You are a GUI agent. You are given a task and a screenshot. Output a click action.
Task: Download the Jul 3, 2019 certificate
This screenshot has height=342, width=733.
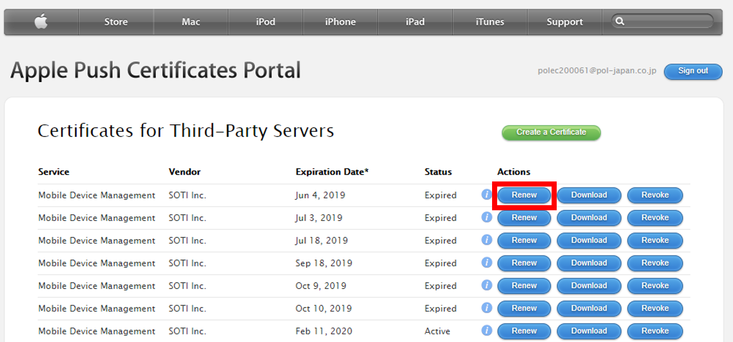pos(589,218)
